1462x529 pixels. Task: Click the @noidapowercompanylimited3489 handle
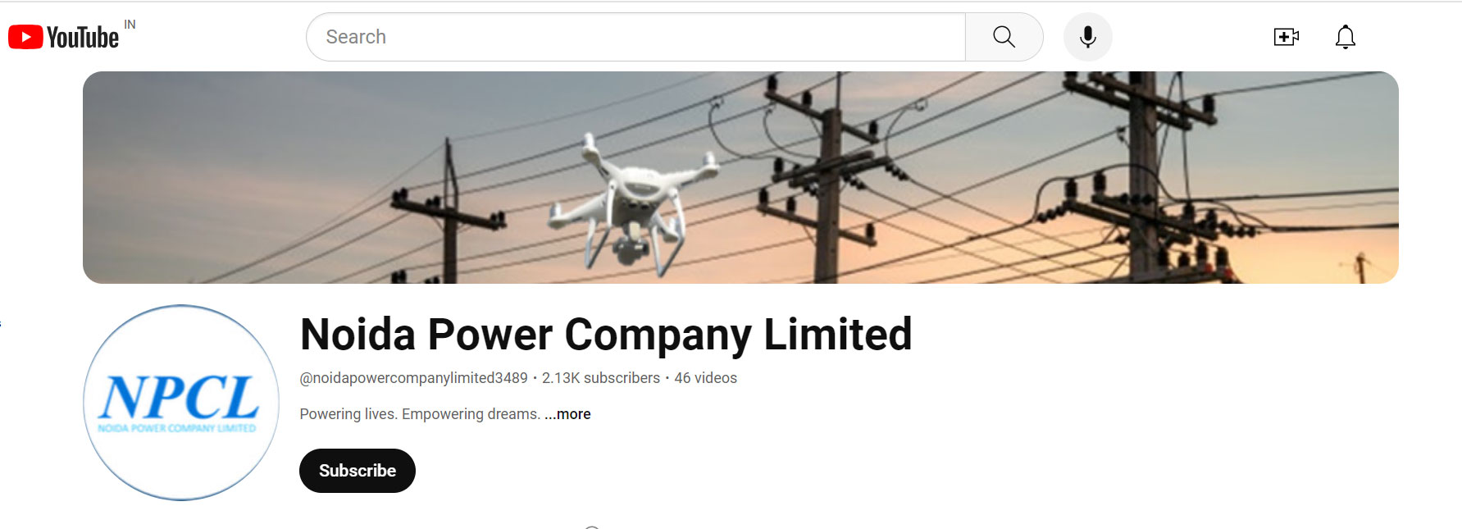tap(414, 378)
